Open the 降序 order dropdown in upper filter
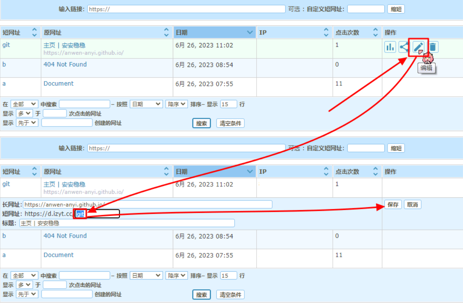 (176, 104)
